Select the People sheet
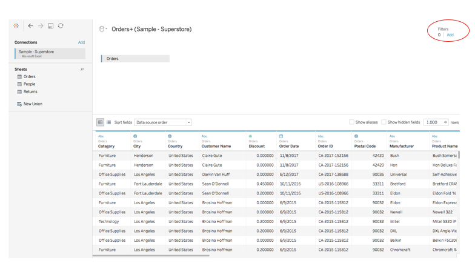475x263 pixels. pyautogui.click(x=29, y=84)
